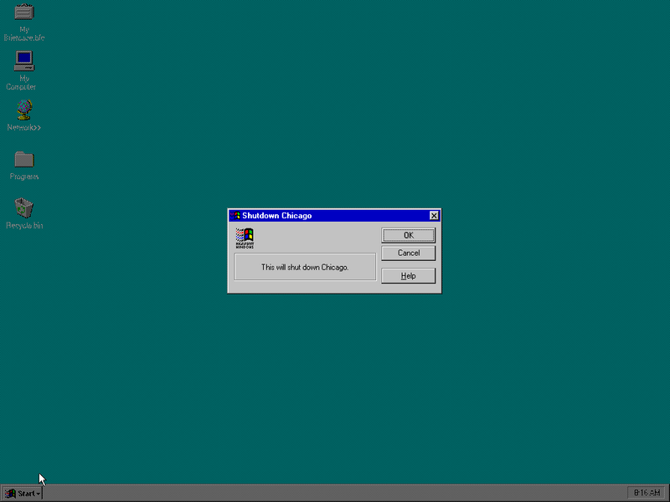Screen dimensions: 670x502
Task: Click the Shutdown Chicago title bar icon
Action: 234,216
